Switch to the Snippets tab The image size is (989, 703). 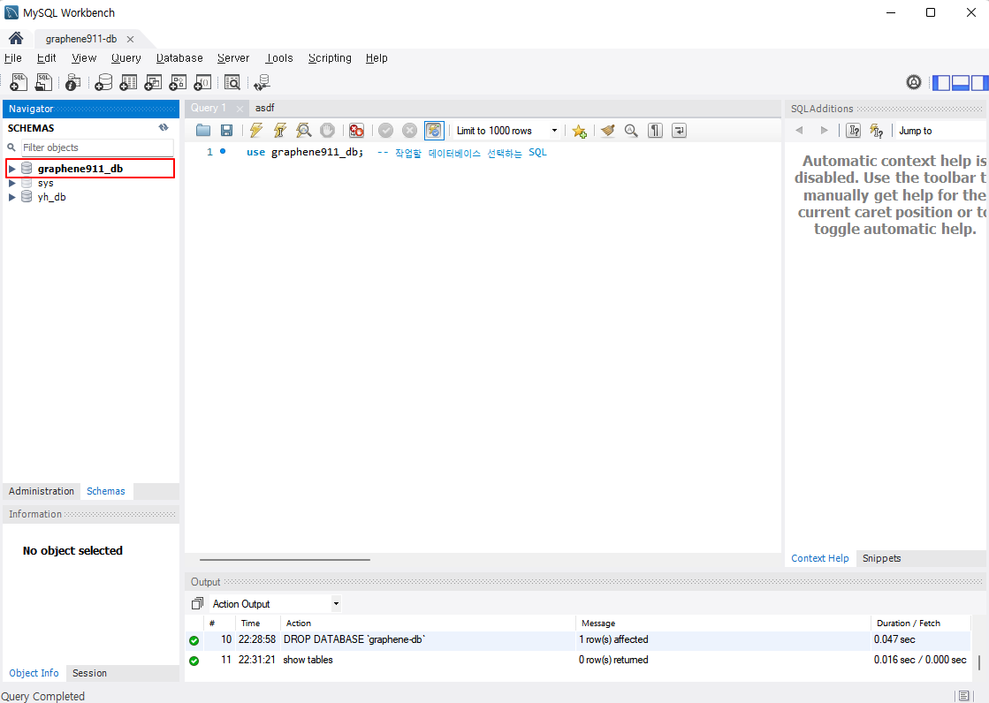coord(881,558)
